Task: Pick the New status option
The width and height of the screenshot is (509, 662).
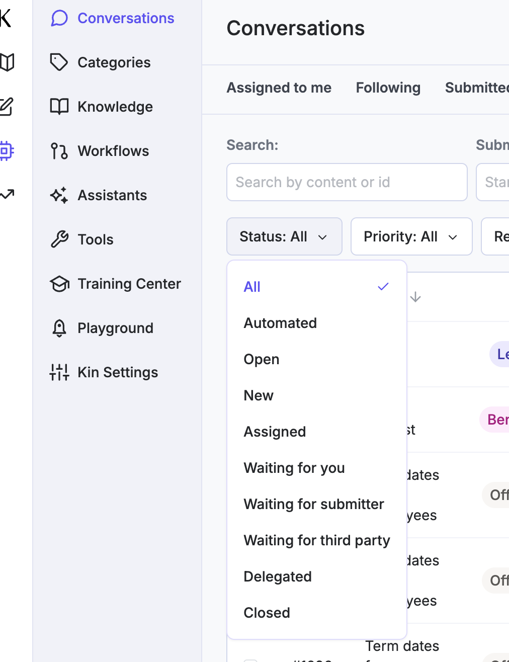Action: [317, 395]
